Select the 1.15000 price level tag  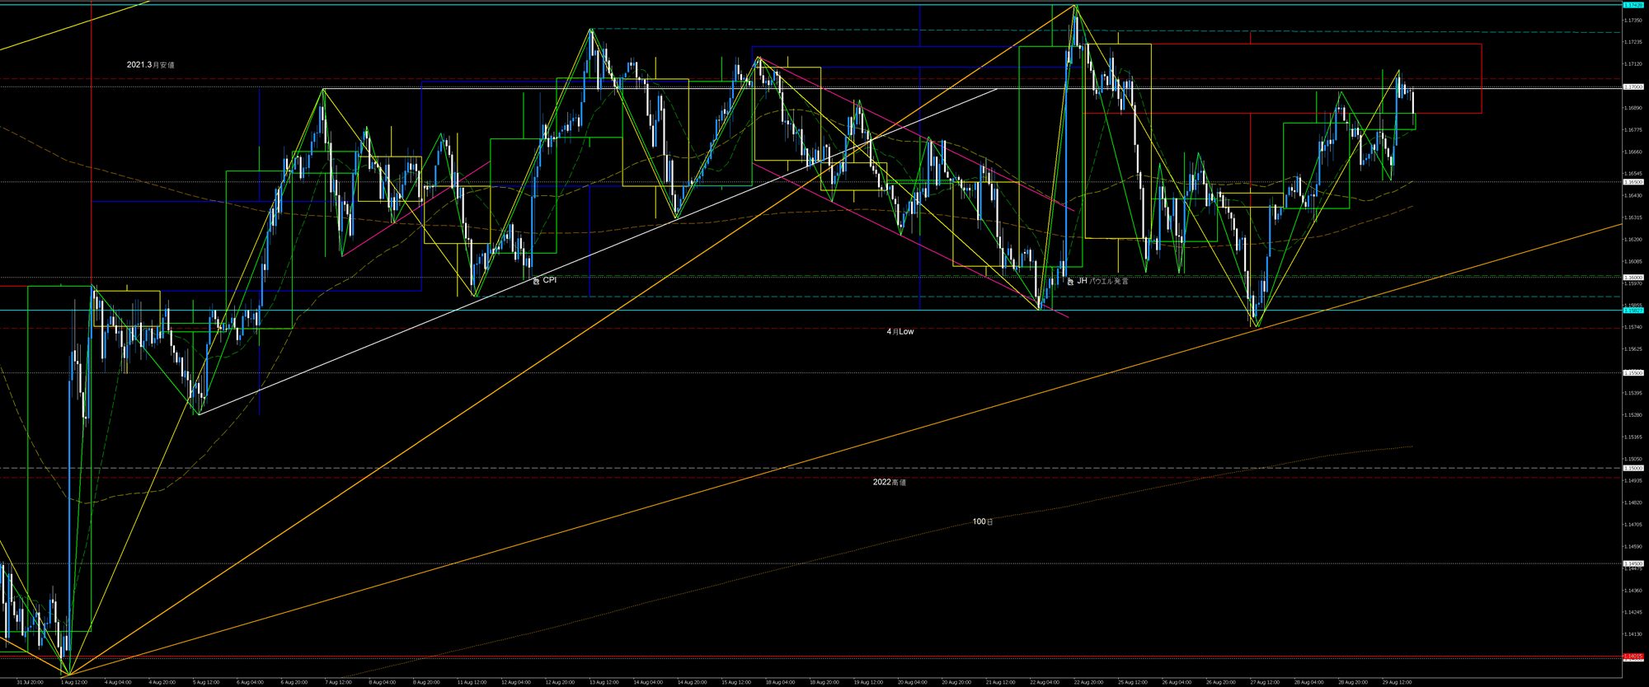[1633, 468]
